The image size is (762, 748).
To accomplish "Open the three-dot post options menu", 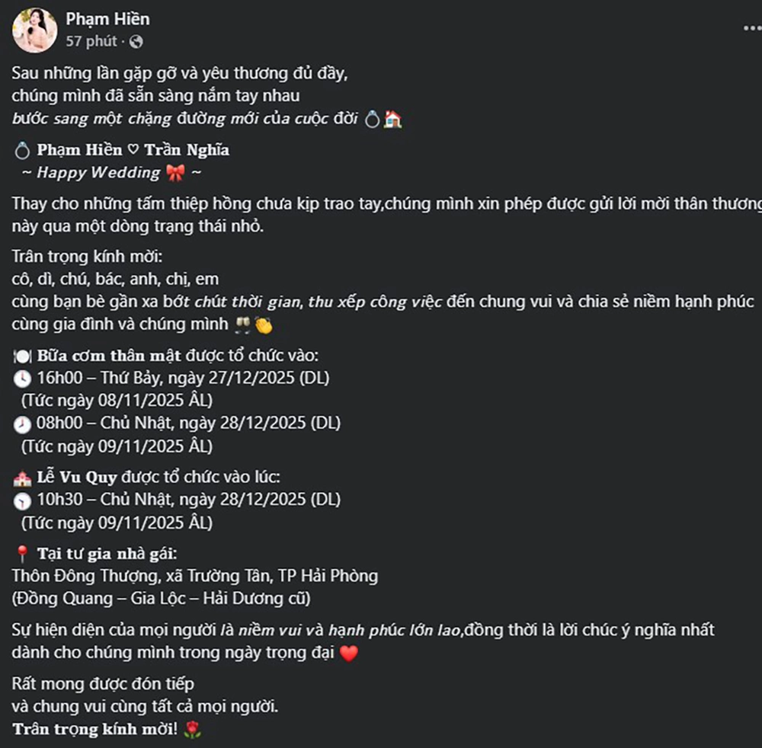I will (751, 28).
